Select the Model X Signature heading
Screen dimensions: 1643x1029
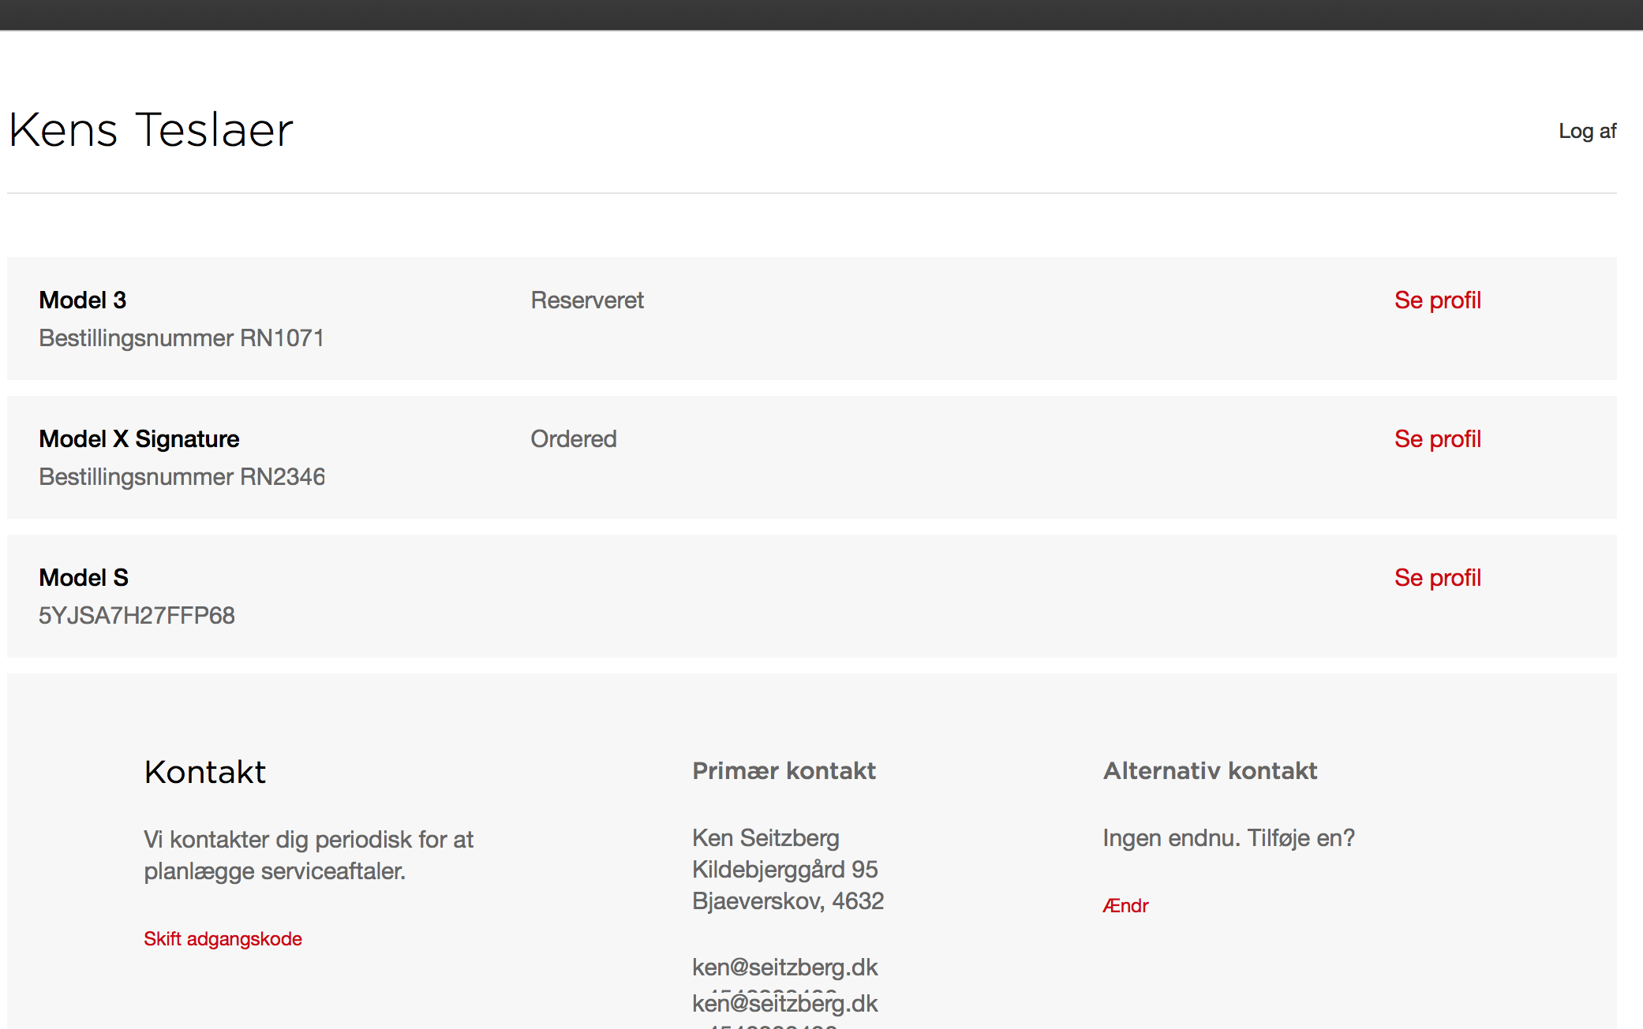click(x=139, y=439)
